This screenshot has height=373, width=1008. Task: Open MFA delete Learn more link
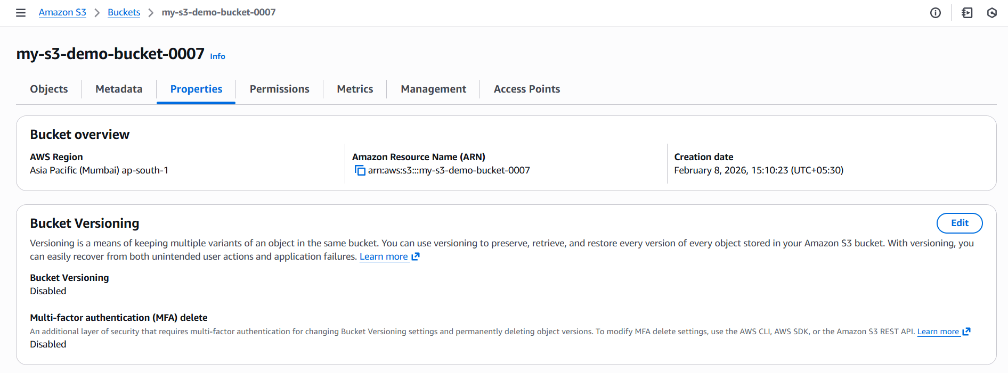tap(938, 331)
